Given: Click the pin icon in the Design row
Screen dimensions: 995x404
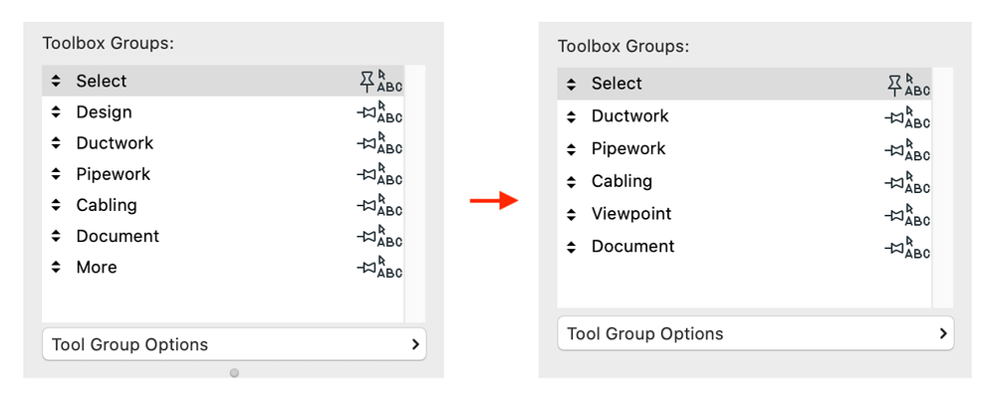Looking at the screenshot, I should pyautogui.click(x=367, y=112).
